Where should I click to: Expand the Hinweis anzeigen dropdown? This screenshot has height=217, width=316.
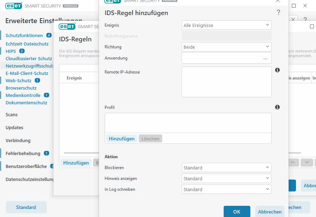226,178
